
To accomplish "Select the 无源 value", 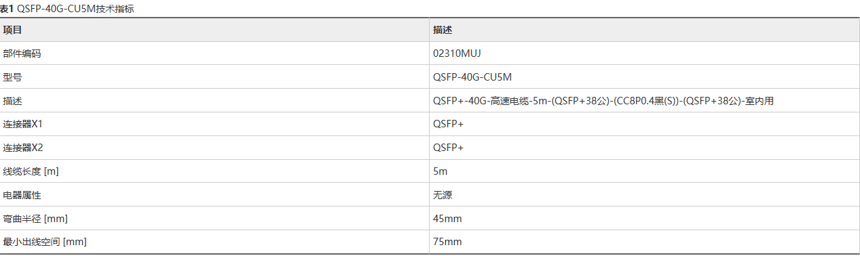I will [x=443, y=195].
